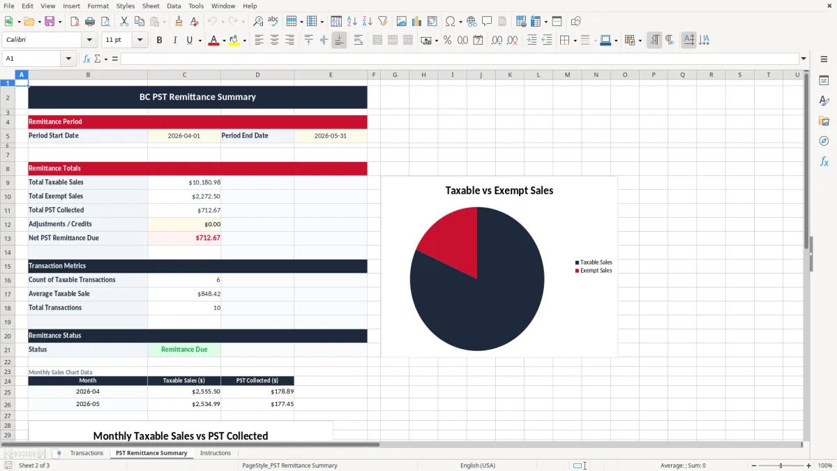This screenshot has width=837, height=471.
Task: Open the Print dialog icon
Action: [89, 22]
